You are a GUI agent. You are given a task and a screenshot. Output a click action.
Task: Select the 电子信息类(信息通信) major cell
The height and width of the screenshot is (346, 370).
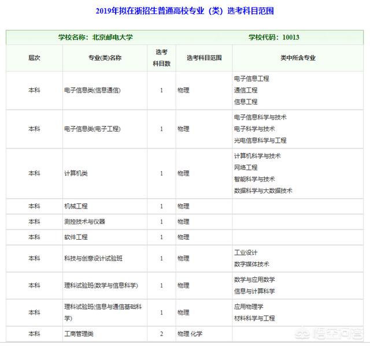point(92,90)
